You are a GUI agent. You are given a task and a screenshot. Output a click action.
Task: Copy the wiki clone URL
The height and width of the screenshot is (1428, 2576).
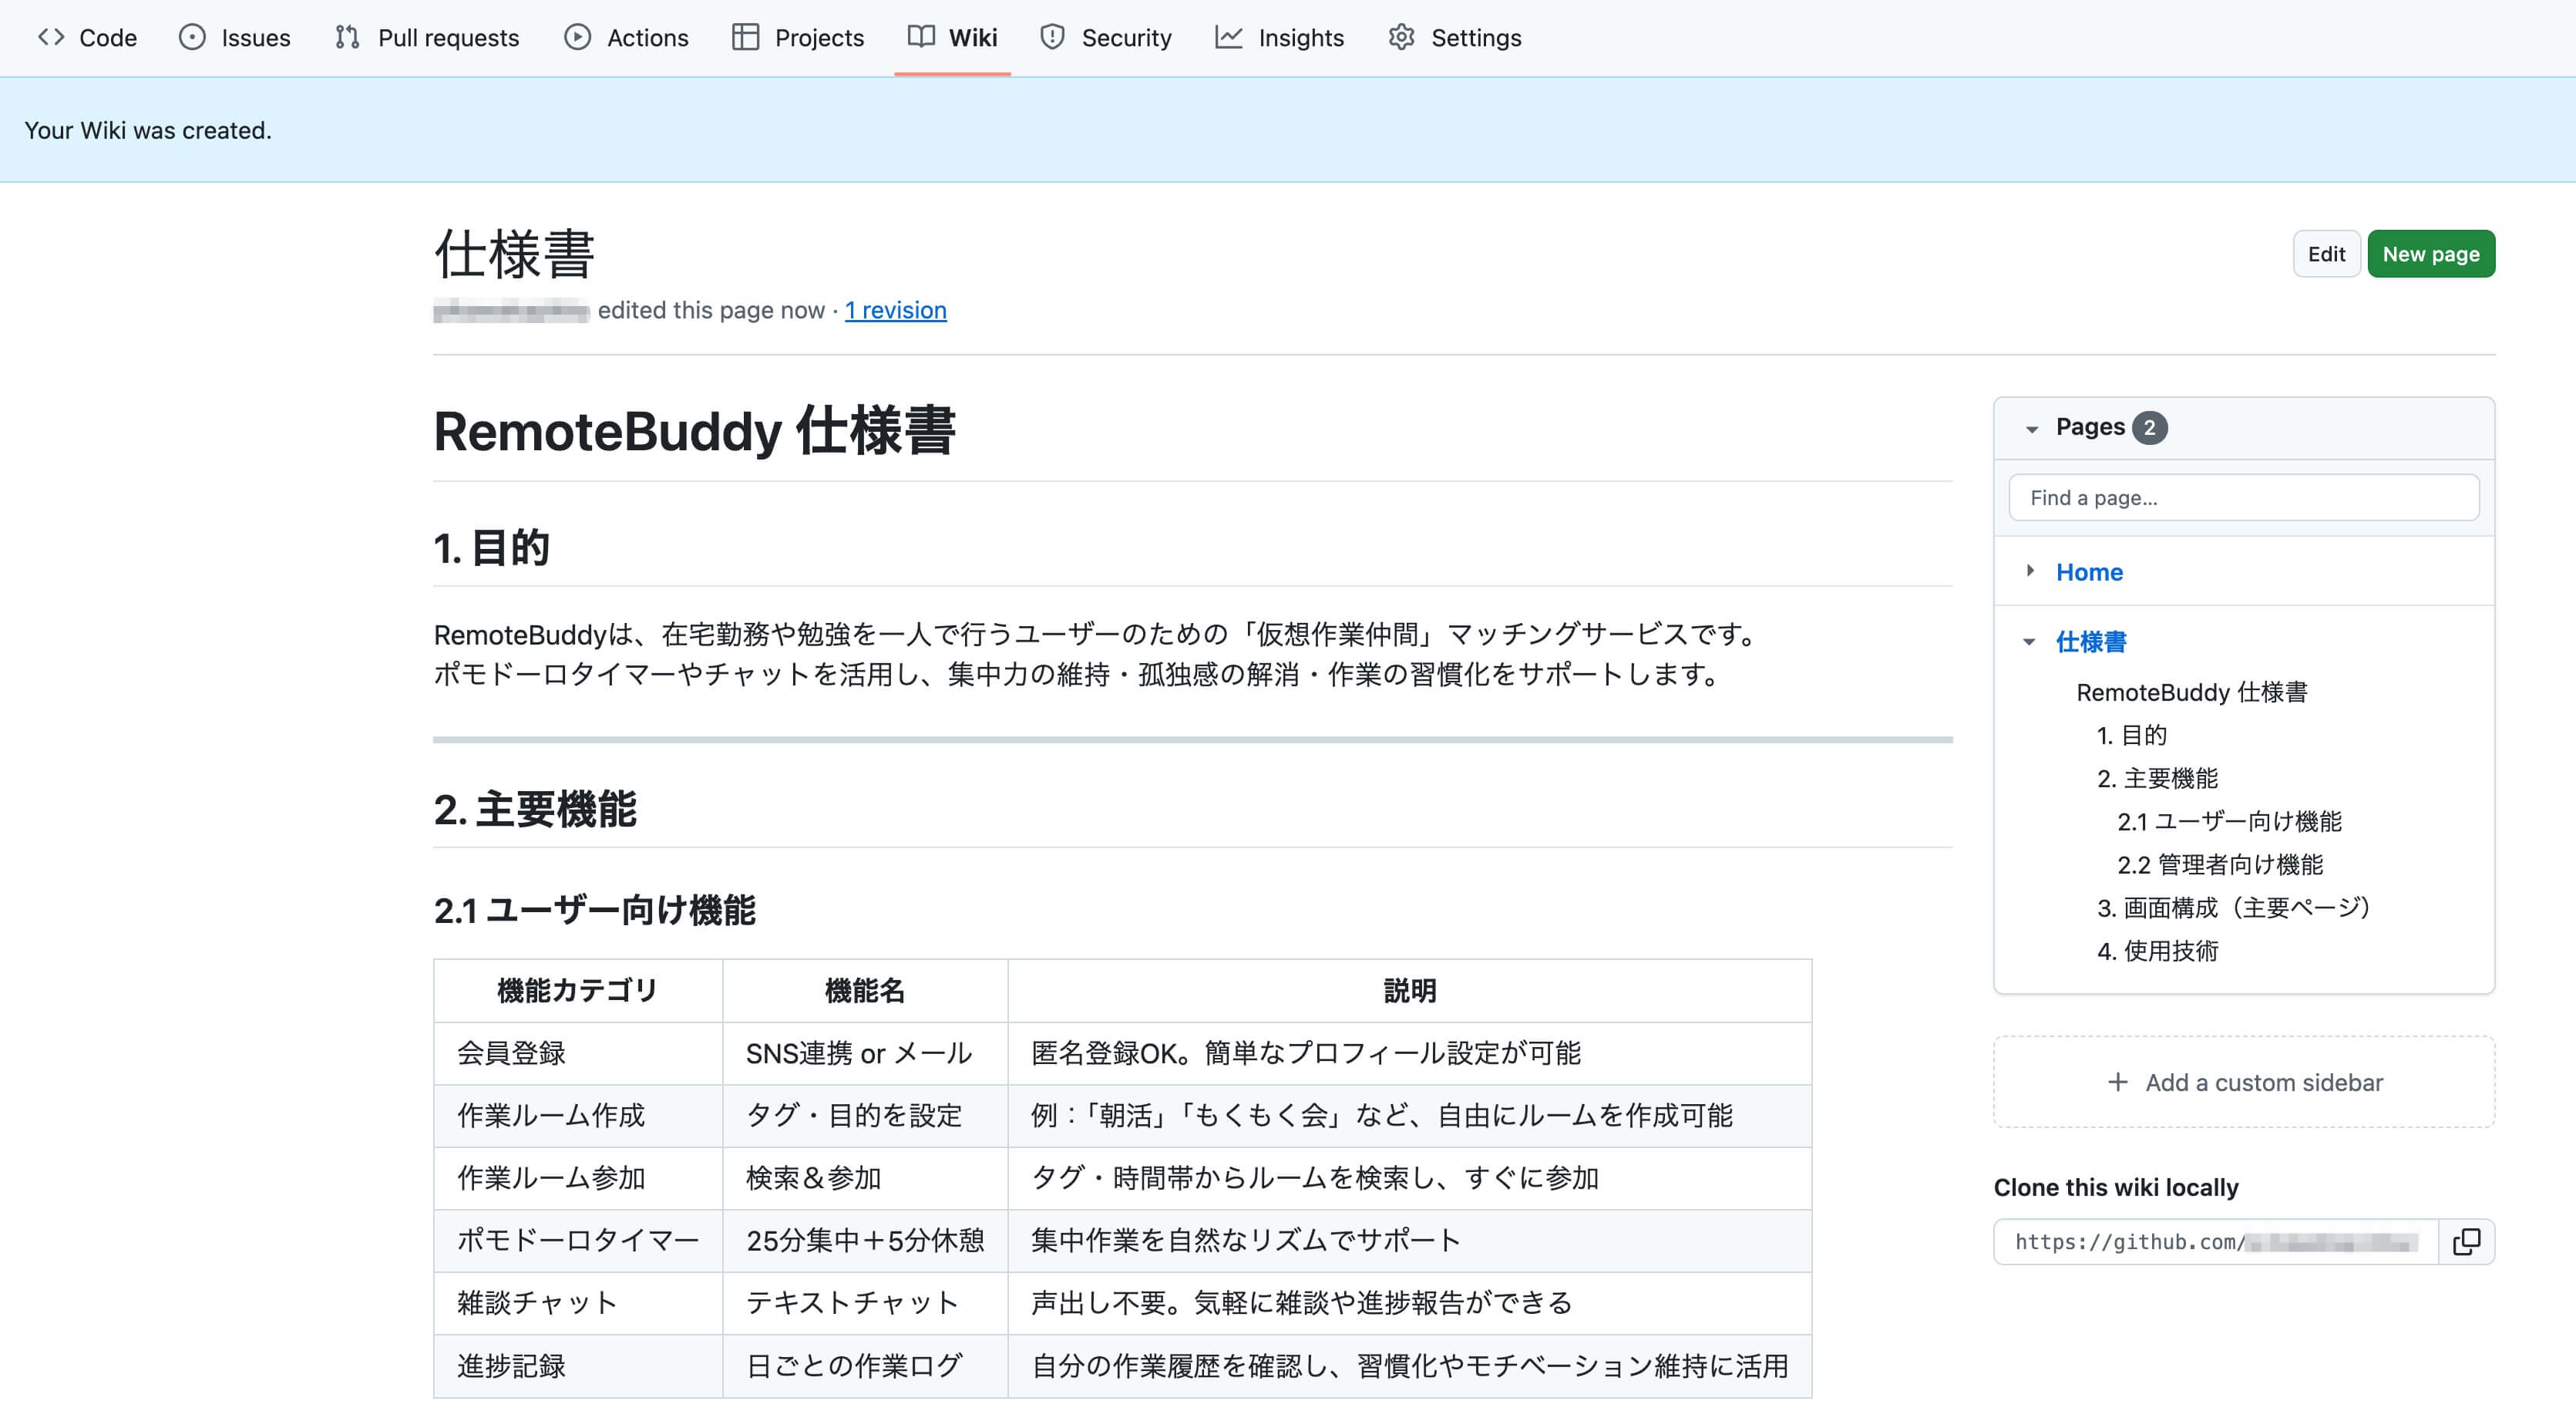click(2466, 1241)
